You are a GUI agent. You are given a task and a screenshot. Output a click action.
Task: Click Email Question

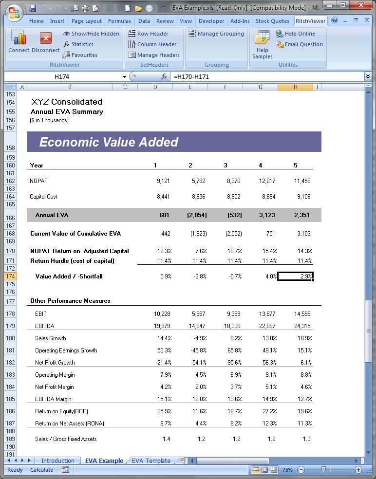299,44
